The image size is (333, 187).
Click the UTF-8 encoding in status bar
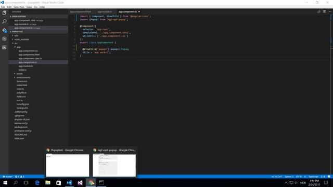click(299, 177)
